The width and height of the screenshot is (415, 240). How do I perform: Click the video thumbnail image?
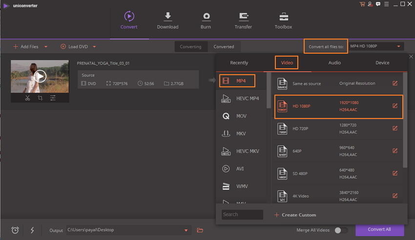(40, 77)
